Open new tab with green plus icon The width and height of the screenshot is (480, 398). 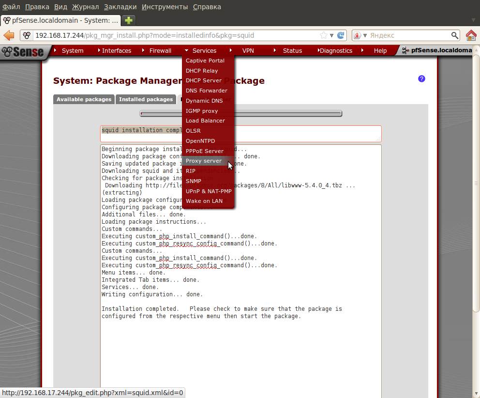(x=129, y=20)
